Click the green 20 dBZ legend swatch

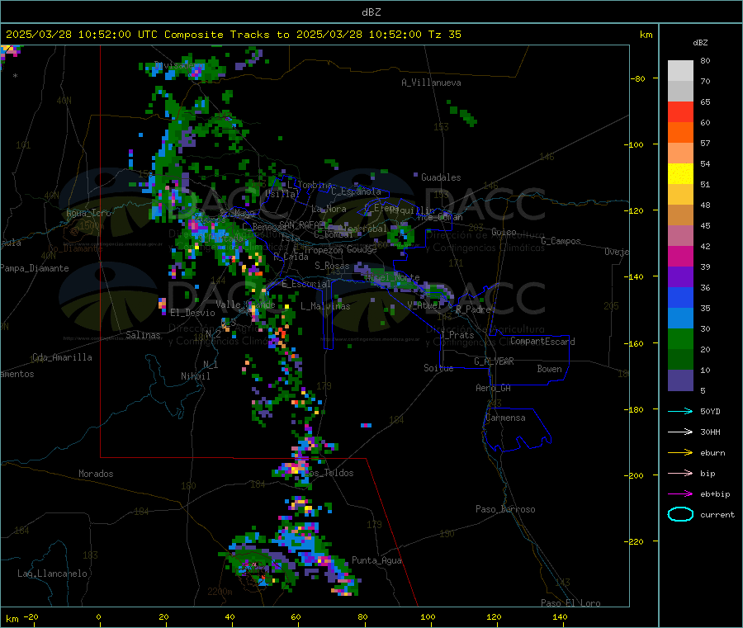coord(680,338)
